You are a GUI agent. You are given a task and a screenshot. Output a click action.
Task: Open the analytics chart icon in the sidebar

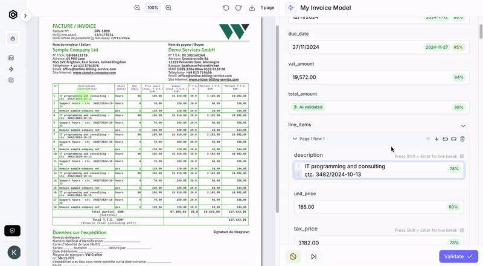[x=11, y=58]
